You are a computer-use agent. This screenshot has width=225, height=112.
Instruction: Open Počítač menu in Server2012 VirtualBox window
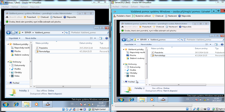pyautogui.click(x=116, y=7)
